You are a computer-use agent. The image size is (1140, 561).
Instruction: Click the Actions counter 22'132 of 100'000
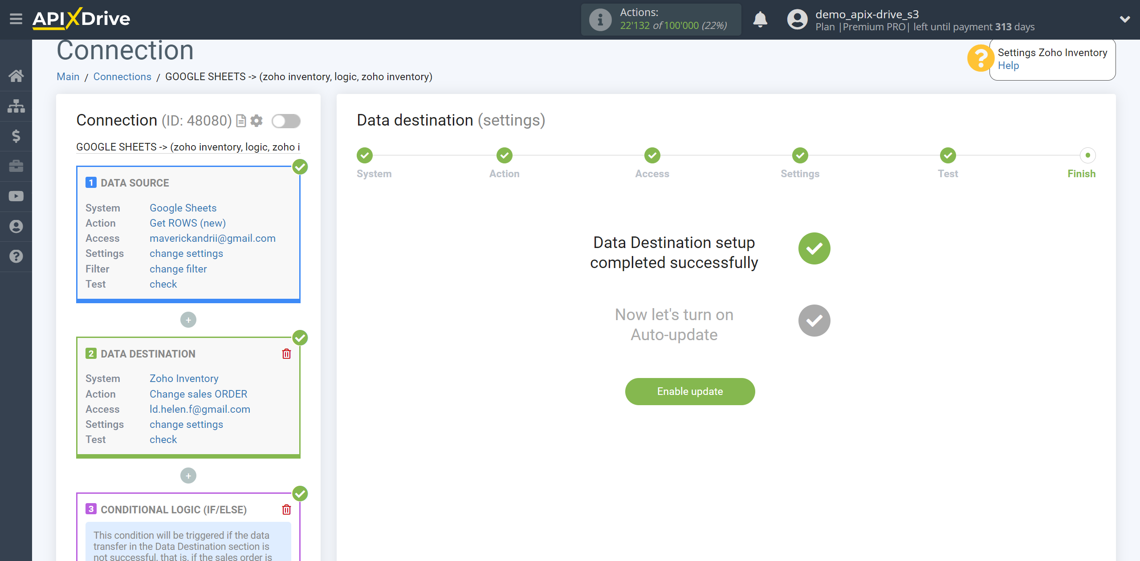673,26
